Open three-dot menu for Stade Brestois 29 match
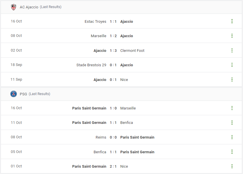243x174 pixels. (232, 65)
